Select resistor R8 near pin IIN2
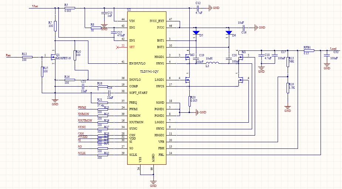The height and width of the screenshot is (189, 342). [96, 28]
